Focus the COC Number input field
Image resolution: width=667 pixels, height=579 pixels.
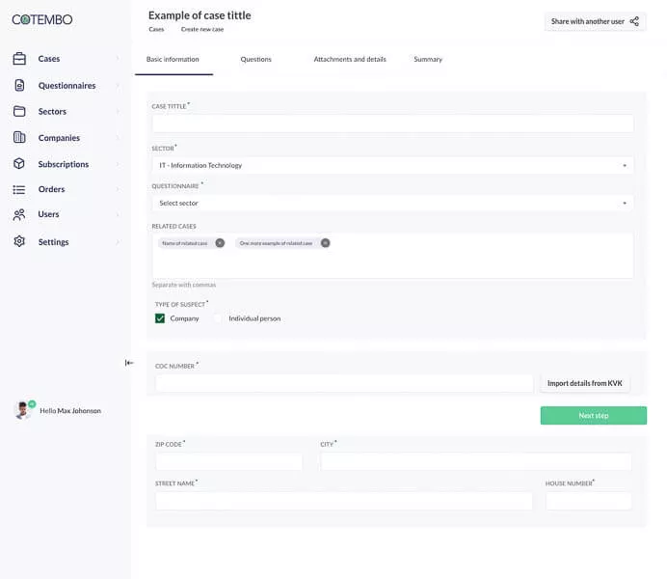pos(344,383)
